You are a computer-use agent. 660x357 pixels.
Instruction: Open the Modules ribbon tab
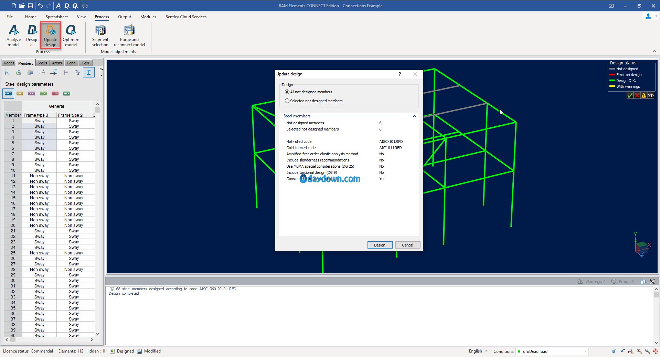[148, 17]
